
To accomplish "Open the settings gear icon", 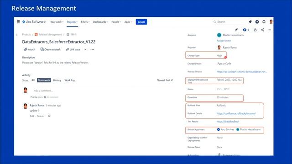I will click(264, 22).
